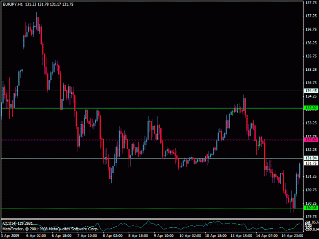This screenshot has width=319, height=239.
Task: Click the 9 Apr 10:00 time label
Action: 164,236
